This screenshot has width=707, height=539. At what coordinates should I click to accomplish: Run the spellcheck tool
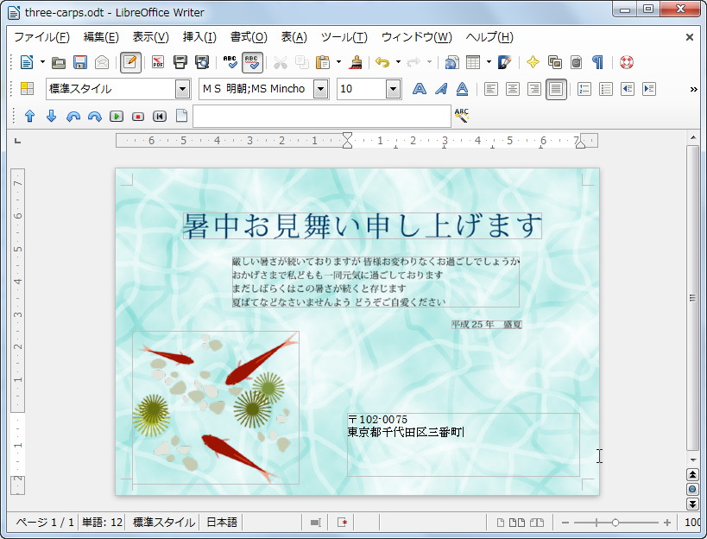coord(230,62)
